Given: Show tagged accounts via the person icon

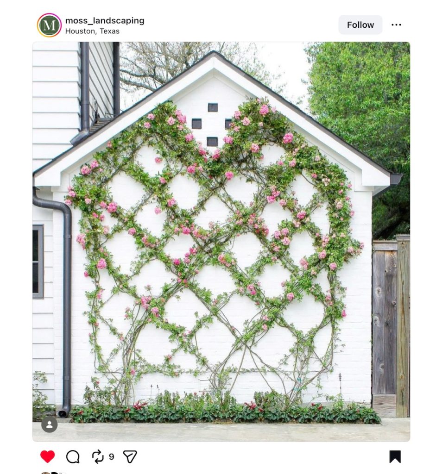Looking at the screenshot, I should point(49,424).
